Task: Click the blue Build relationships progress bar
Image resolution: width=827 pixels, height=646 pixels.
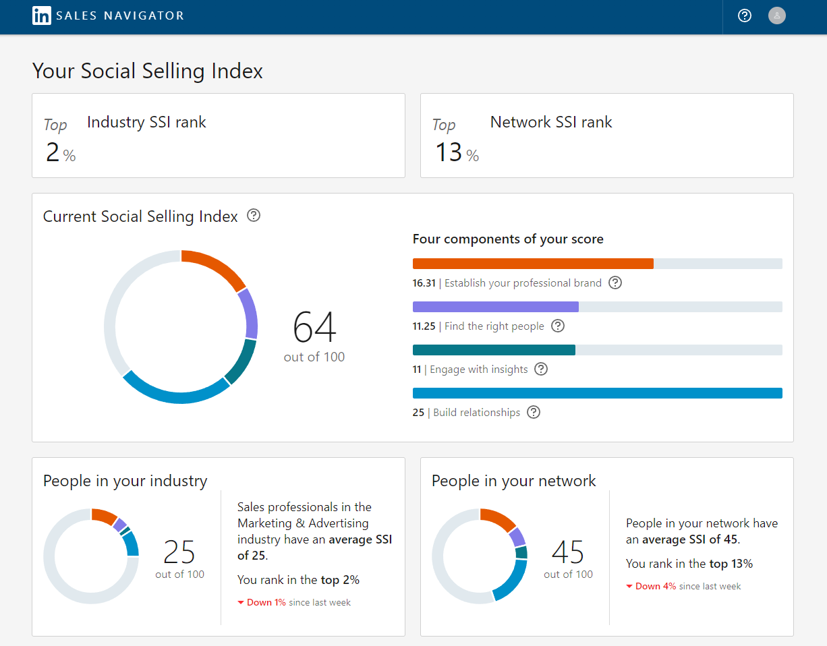Action: 597,392
